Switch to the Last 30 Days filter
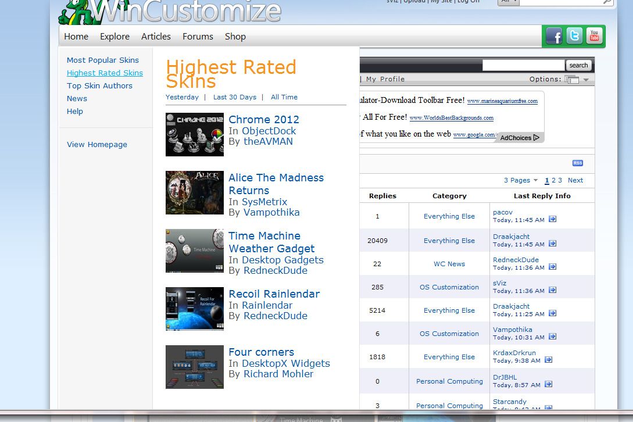Viewport: 633px width, 422px height. (235, 97)
